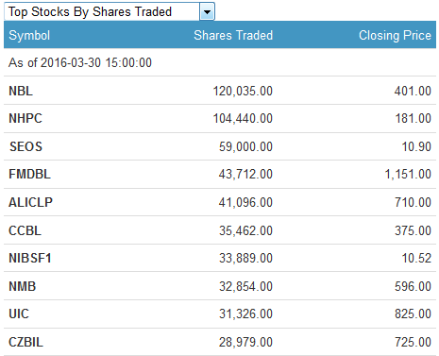Click the Symbol column header

(29, 35)
